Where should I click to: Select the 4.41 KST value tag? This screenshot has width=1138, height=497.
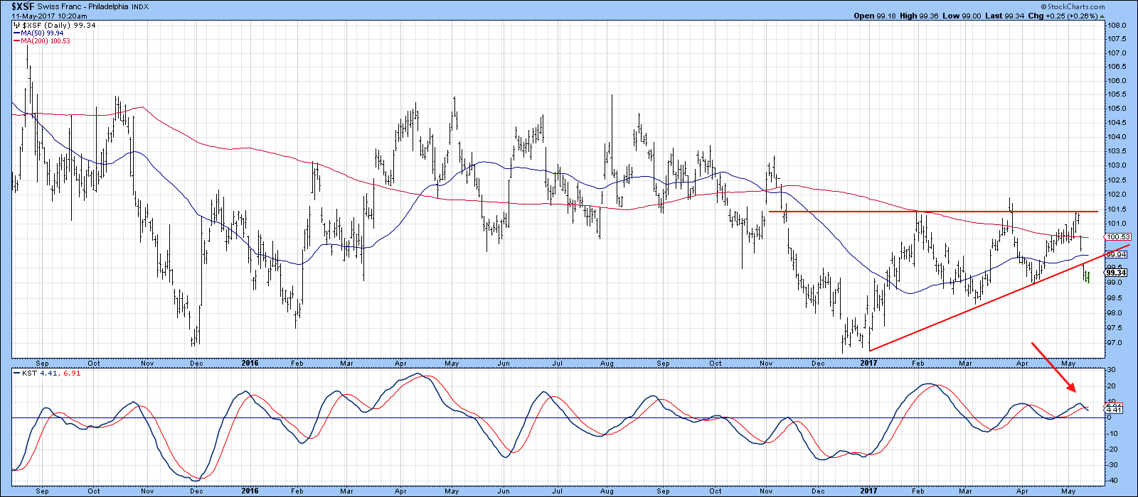(1113, 410)
